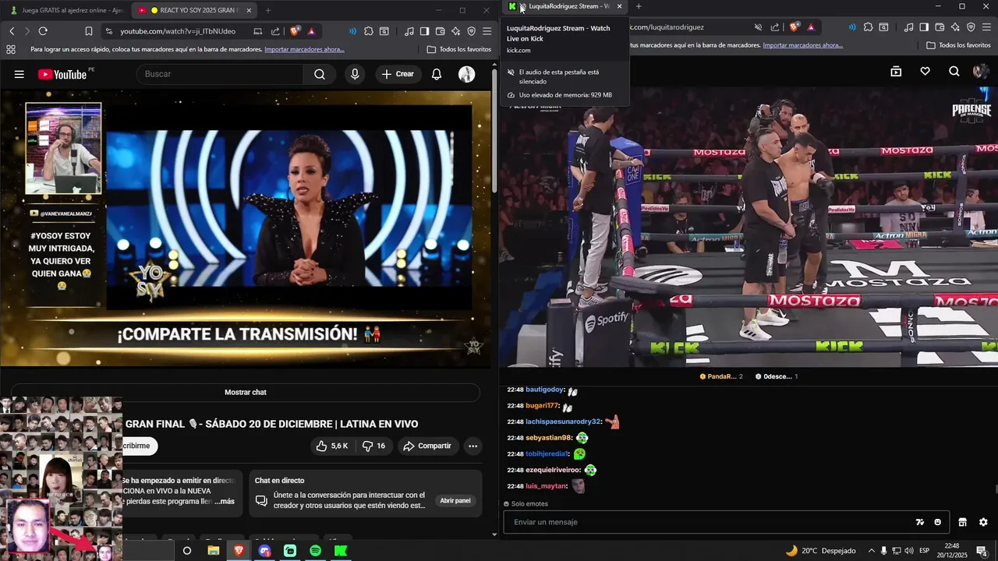998x561 pixels.
Task: Open the Kick profile avatar menu
Action: tap(981, 72)
